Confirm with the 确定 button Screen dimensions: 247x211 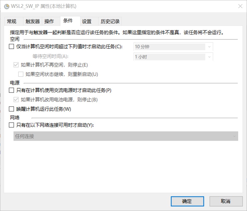[187, 201]
